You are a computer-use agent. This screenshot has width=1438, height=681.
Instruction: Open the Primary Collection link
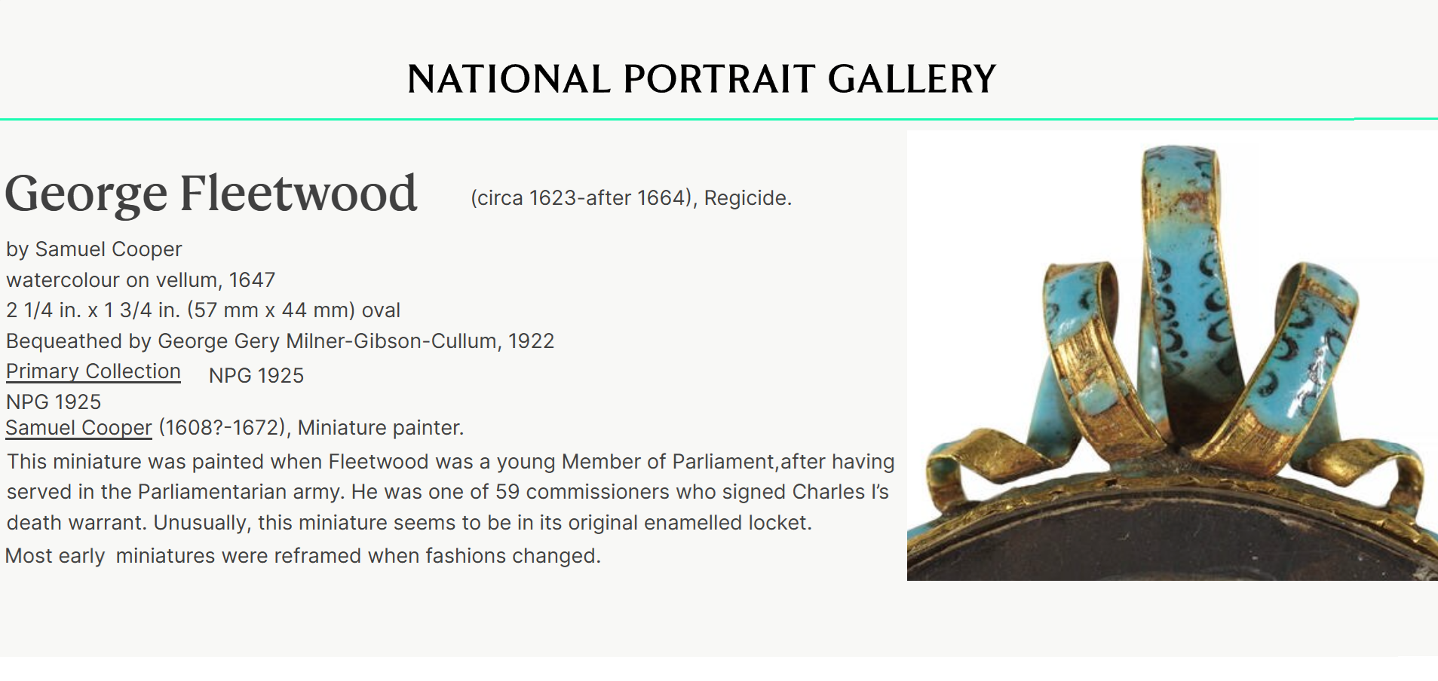(x=94, y=371)
